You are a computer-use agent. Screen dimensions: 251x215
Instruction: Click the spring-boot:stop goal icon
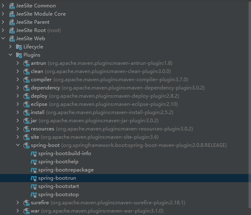[34, 195]
